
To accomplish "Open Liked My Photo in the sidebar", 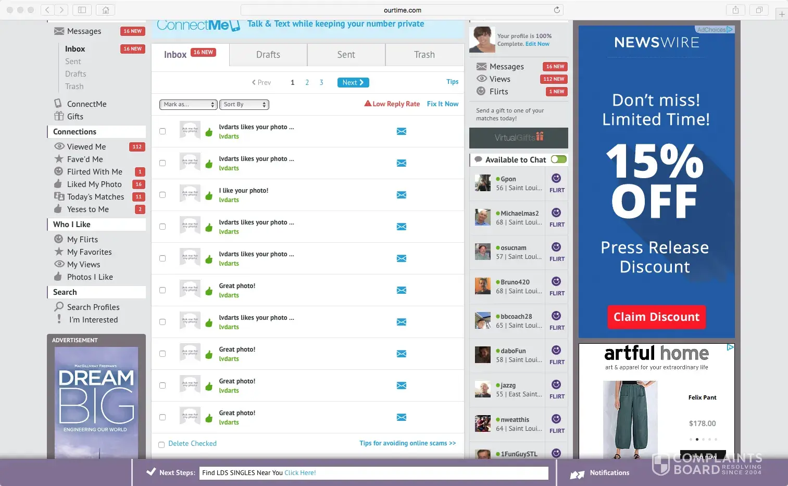I will click(94, 184).
